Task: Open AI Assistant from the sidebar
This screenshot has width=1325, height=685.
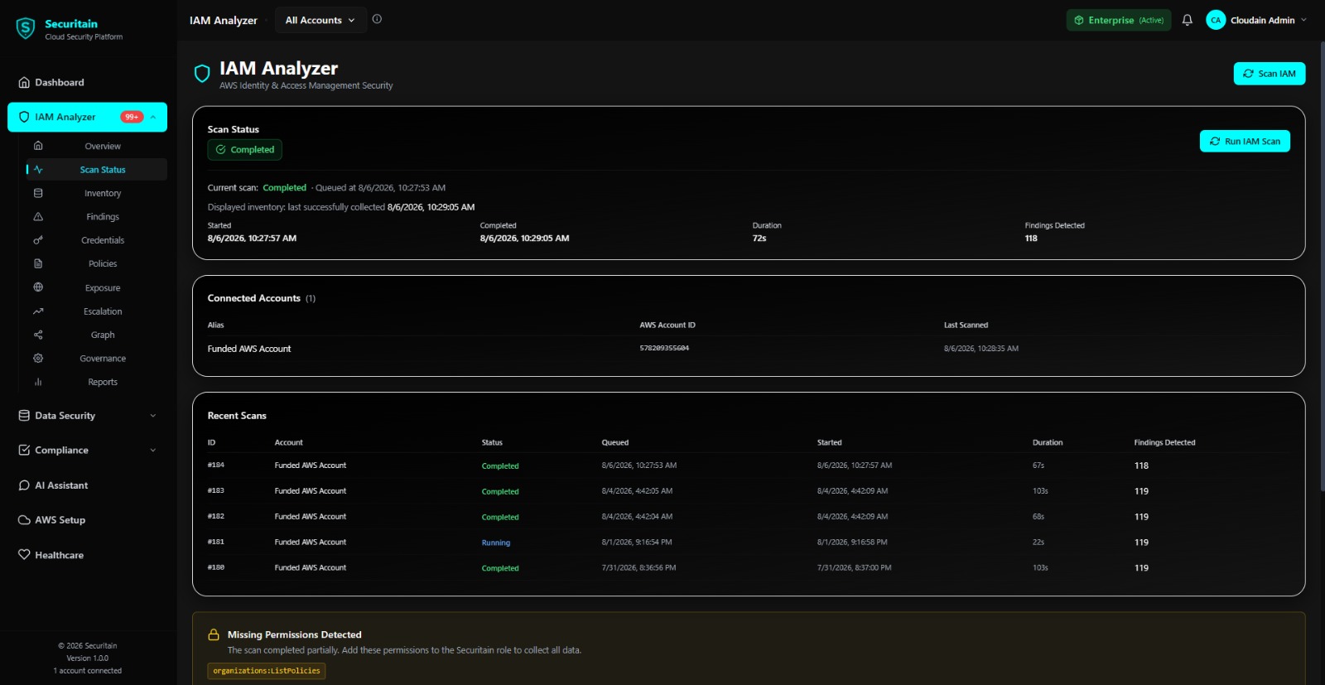Action: 87,485
